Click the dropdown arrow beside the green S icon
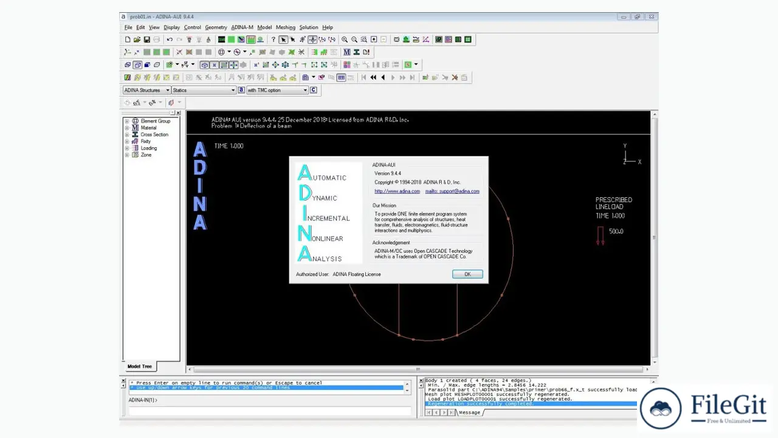Image resolution: width=778 pixels, height=438 pixels. click(416, 65)
